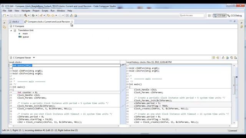The image size is (246, 138).
Task: Click the 'Licensed' status bar text
Action: click(233, 130)
